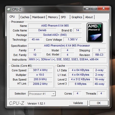Confirm with the OK button
The height and width of the screenshot is (115, 115).
[99, 103]
